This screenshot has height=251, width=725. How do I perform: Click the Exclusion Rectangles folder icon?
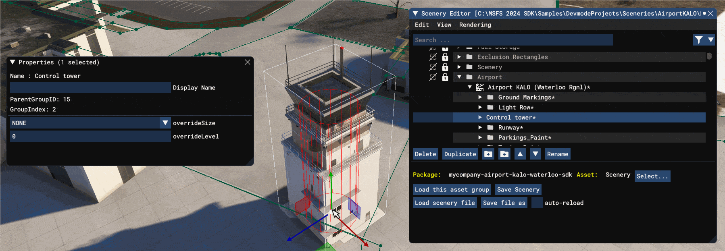pos(469,57)
